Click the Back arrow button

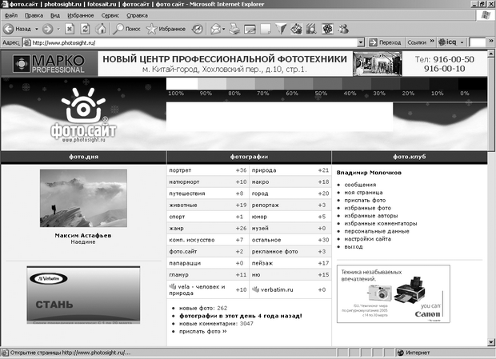[x=9, y=29]
